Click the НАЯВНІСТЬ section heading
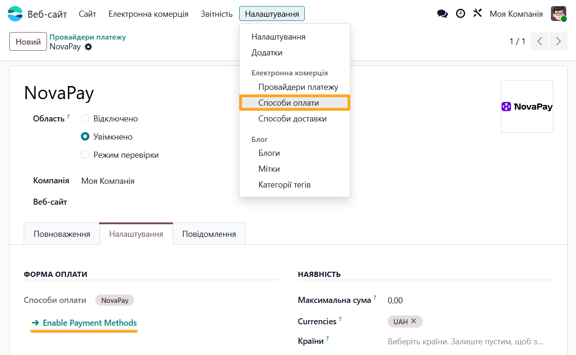 [319, 274]
